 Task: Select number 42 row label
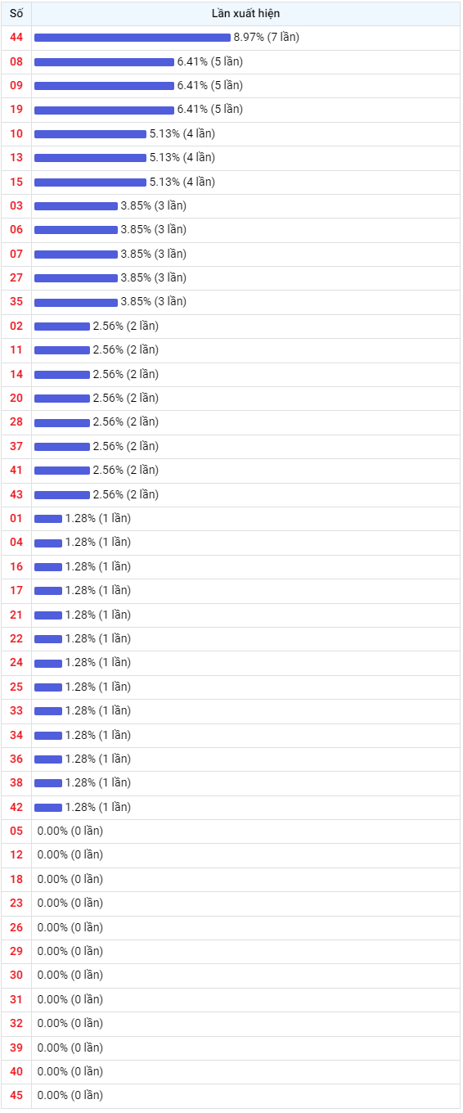click(x=16, y=807)
